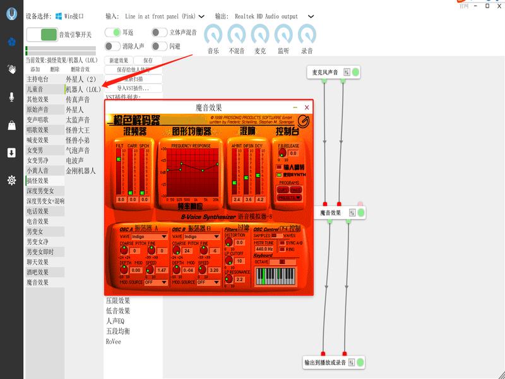Open OSC B MOD SOURCE dropdown
Image resolution: width=505 pixels, height=379 pixels.
tap(208, 282)
